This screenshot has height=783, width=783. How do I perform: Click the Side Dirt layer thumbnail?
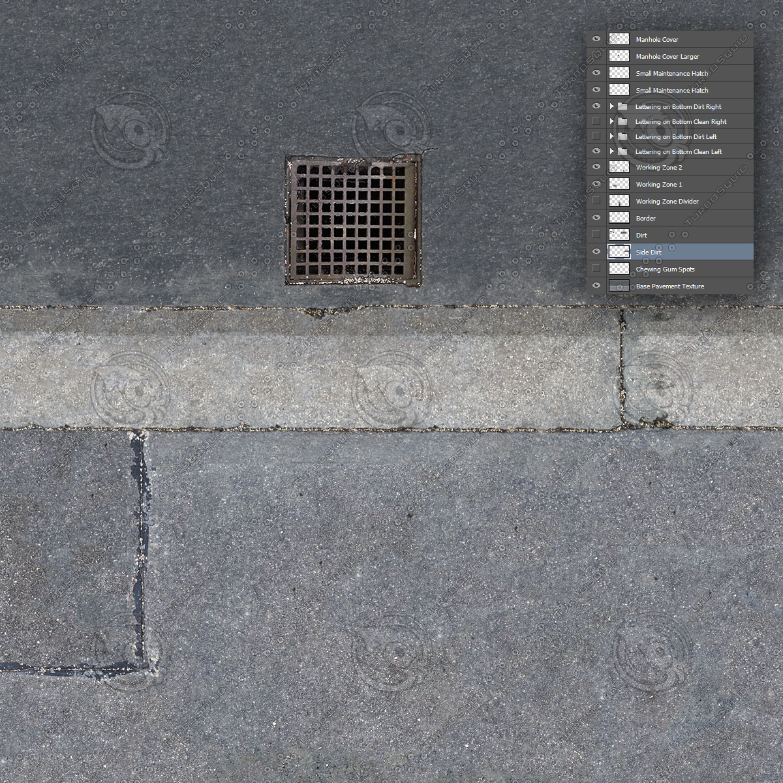click(x=618, y=251)
